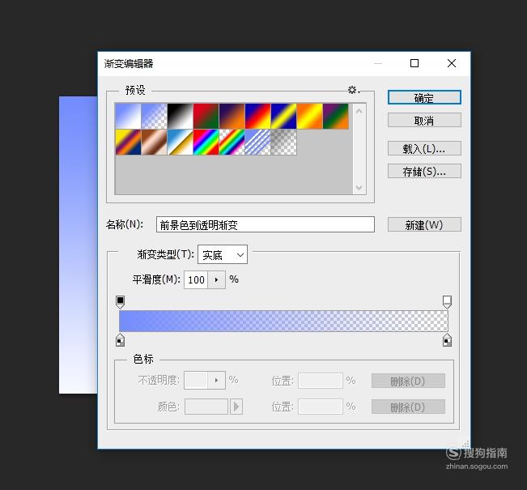This screenshot has height=490, width=527.
Task: Select the right white opacity stop
Action: (447, 301)
